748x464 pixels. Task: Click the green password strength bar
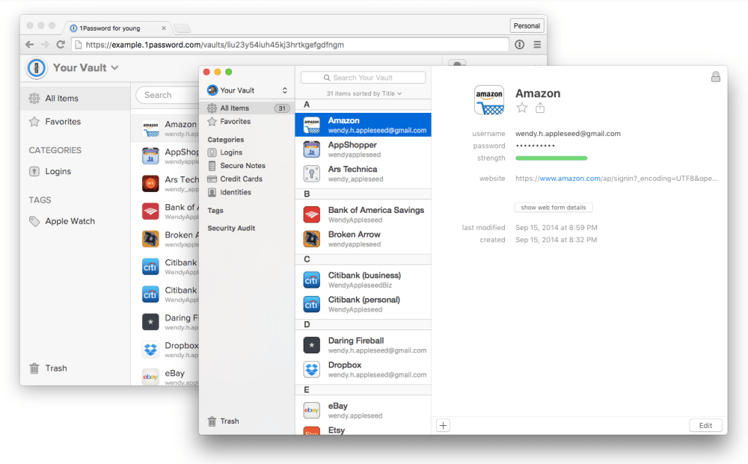pos(551,158)
